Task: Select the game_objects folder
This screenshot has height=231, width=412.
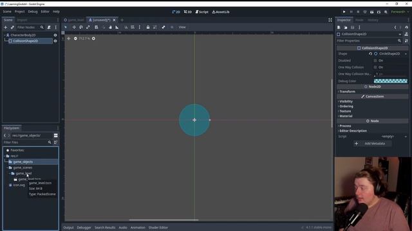Action: [x=23, y=162]
